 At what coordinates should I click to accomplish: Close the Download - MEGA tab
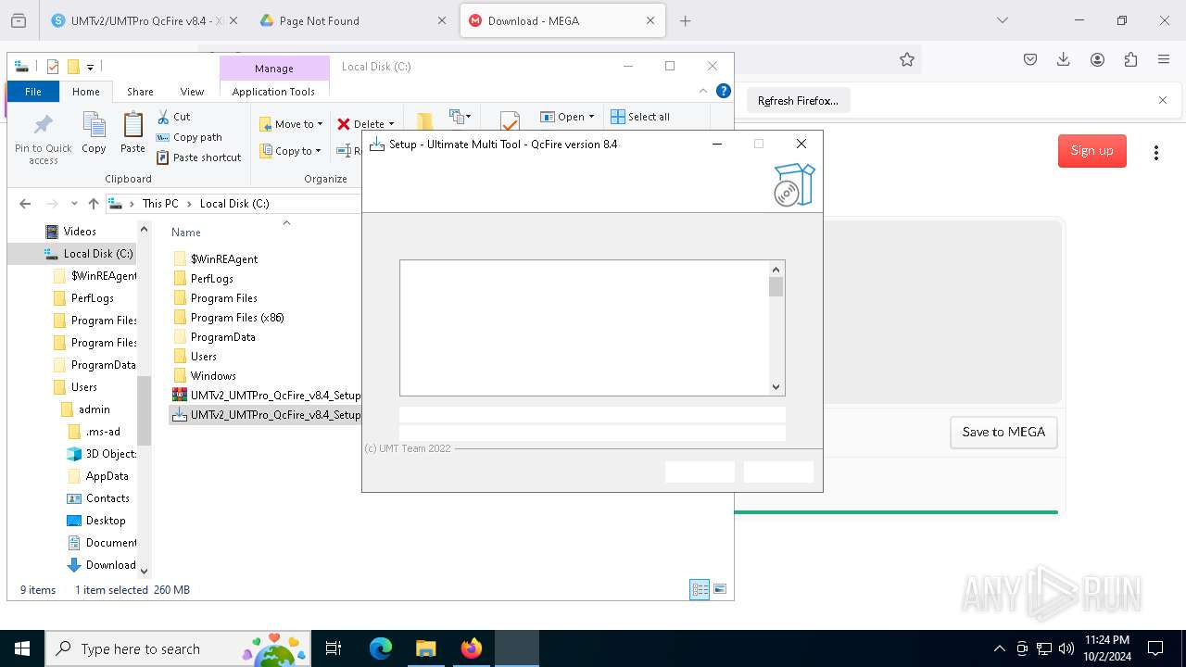650,20
